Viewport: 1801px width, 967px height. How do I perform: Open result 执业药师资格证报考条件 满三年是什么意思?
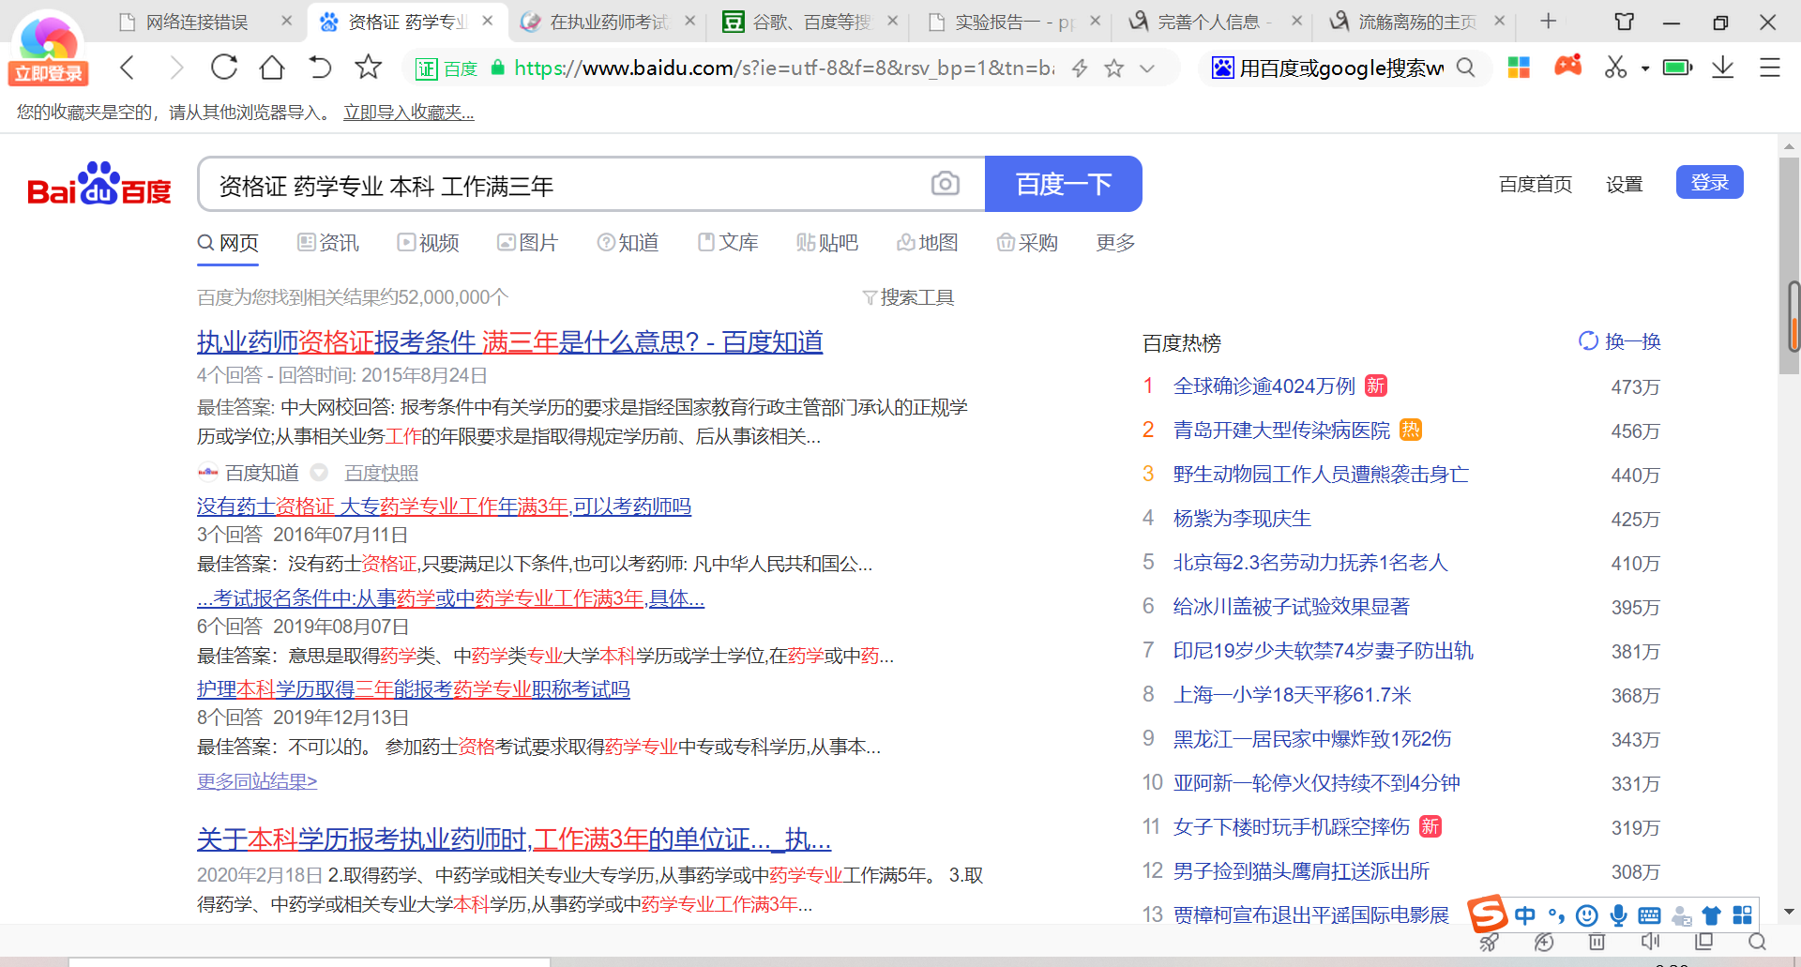tap(509, 342)
